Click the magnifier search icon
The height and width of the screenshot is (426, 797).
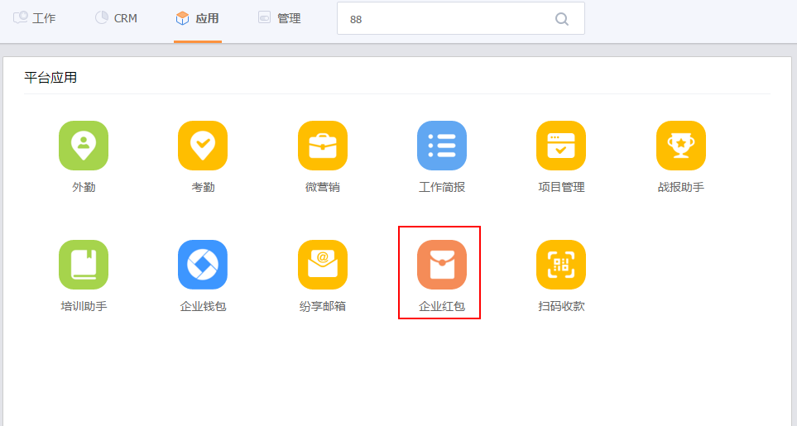[x=562, y=19]
